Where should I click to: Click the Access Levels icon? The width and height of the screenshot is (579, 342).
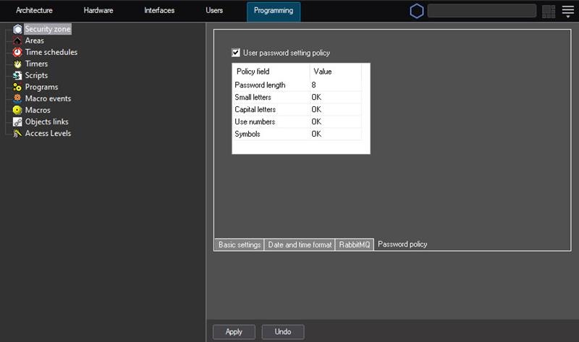(17, 133)
